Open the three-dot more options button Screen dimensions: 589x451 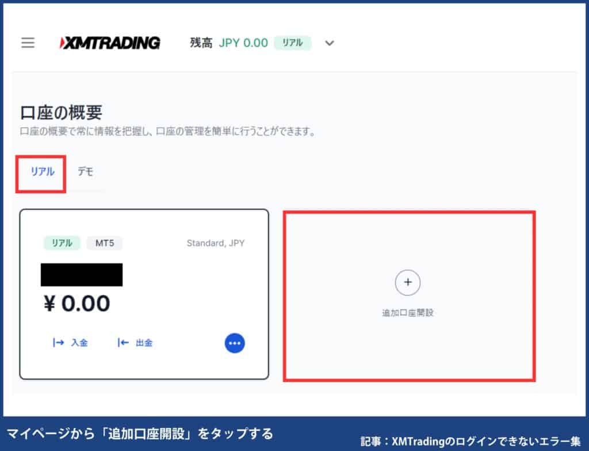pos(235,343)
